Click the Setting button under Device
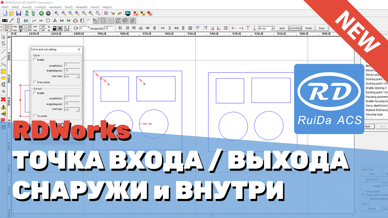The height and width of the screenshot is (218, 388). [372, 209]
